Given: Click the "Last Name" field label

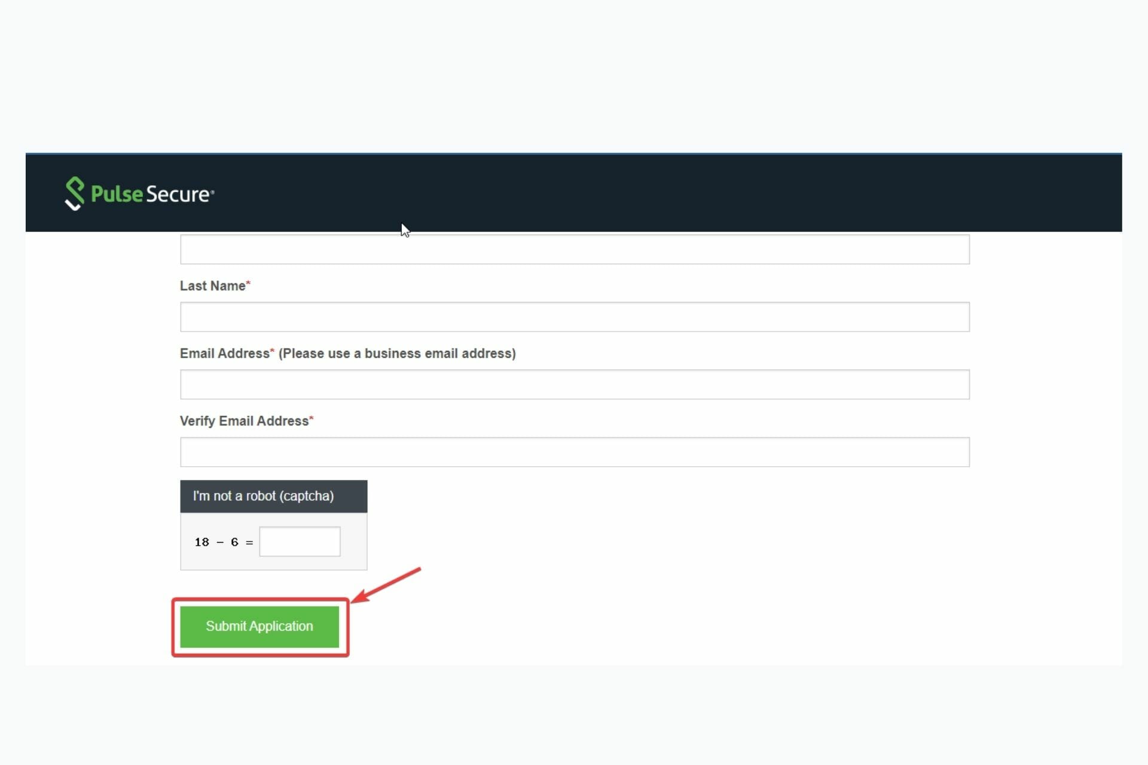Looking at the screenshot, I should (212, 286).
